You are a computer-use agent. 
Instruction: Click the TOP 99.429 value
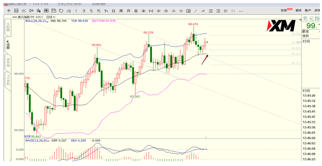[x=80, y=21]
